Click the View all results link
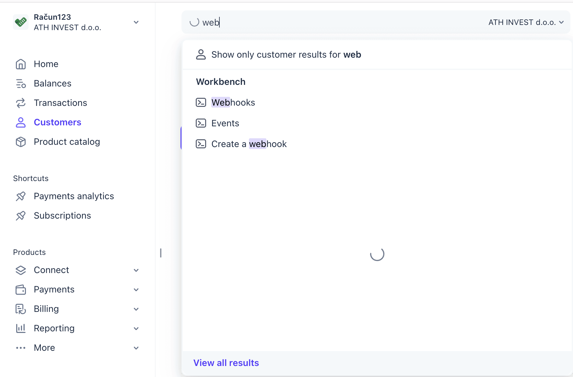 tap(226, 363)
